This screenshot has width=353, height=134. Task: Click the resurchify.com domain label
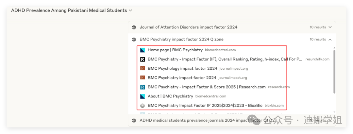317,59
